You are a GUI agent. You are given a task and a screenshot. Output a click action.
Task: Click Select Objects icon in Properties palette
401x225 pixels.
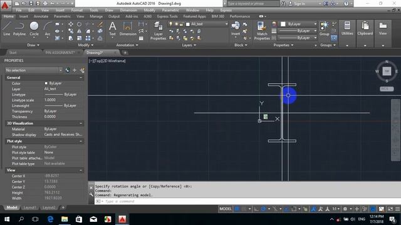click(x=75, y=70)
